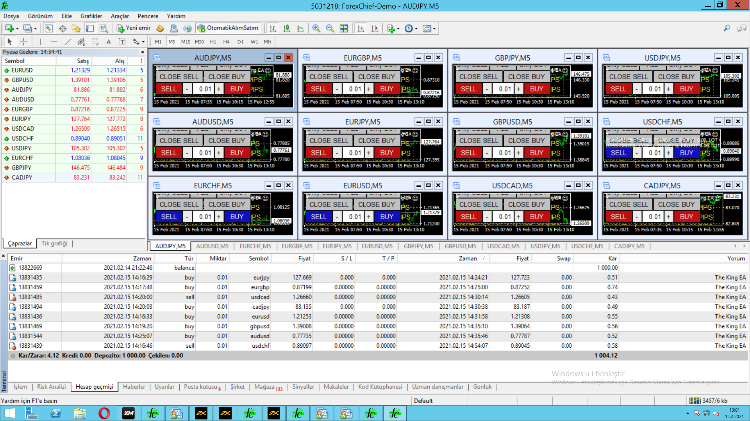Viewport: 750px width, 421px height.
Task: Click CLOSE SELL on EURGBP chart
Action: pos(329,77)
